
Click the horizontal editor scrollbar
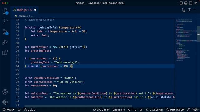(x=78, y=106)
